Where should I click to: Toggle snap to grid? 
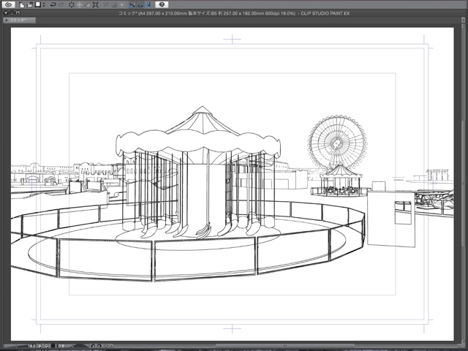tap(149, 5)
